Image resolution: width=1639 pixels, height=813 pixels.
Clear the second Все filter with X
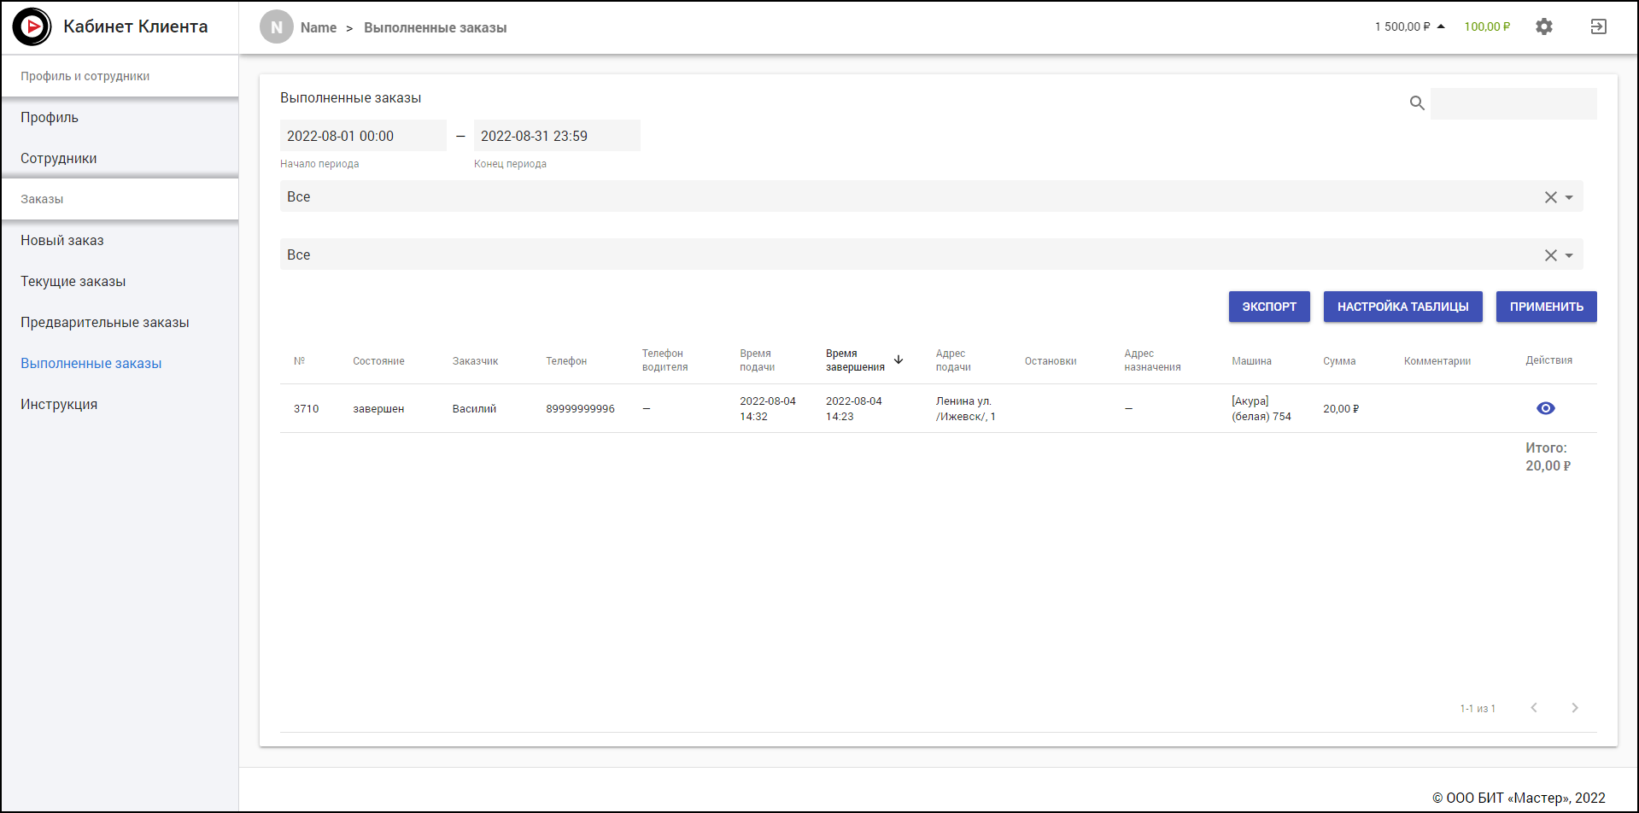coord(1550,255)
